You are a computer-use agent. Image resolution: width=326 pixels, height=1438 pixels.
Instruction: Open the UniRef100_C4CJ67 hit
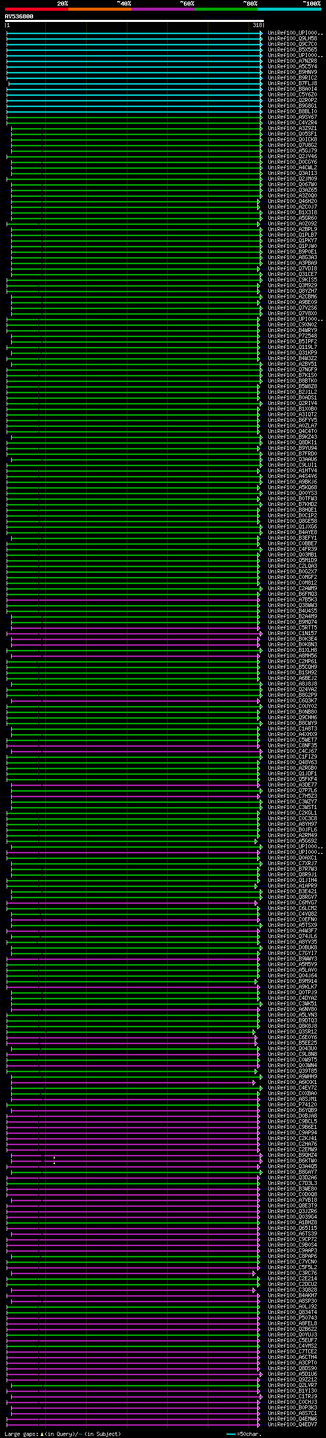point(292,751)
